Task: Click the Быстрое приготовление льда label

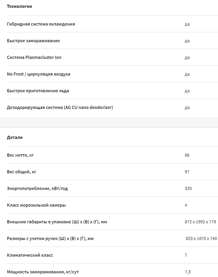Action: click(38, 91)
